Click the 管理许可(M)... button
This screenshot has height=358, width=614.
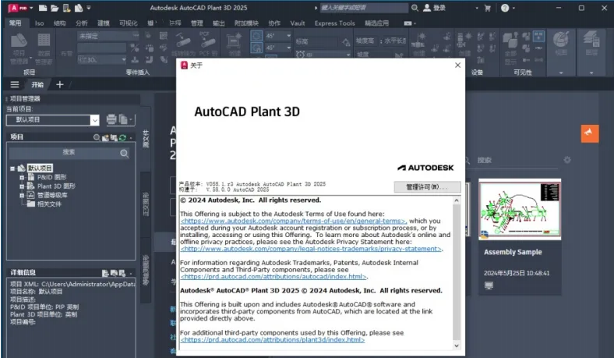click(427, 187)
